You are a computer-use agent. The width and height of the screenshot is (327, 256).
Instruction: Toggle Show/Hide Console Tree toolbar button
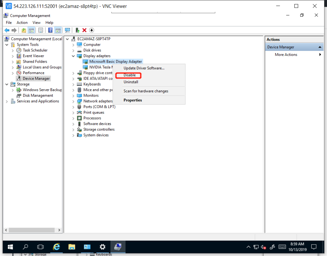click(x=31, y=30)
